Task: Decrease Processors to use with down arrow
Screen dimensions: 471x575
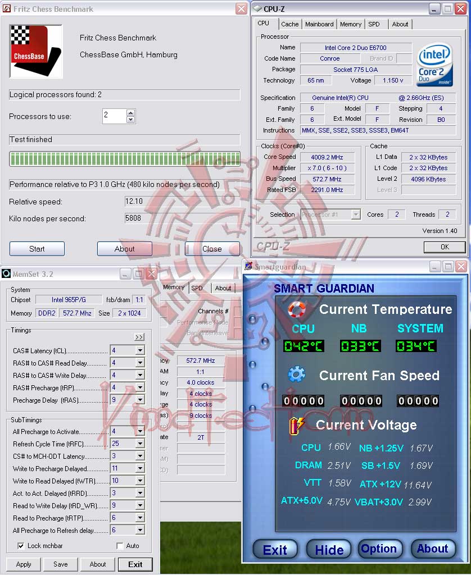Action: pyautogui.click(x=131, y=120)
